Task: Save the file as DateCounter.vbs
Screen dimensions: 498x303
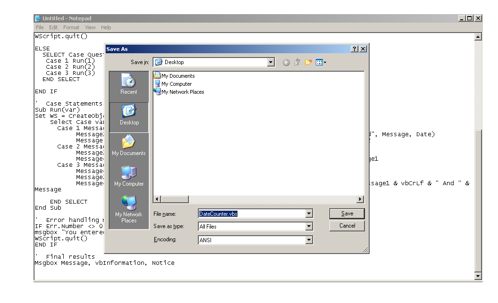Action: pyautogui.click(x=347, y=213)
